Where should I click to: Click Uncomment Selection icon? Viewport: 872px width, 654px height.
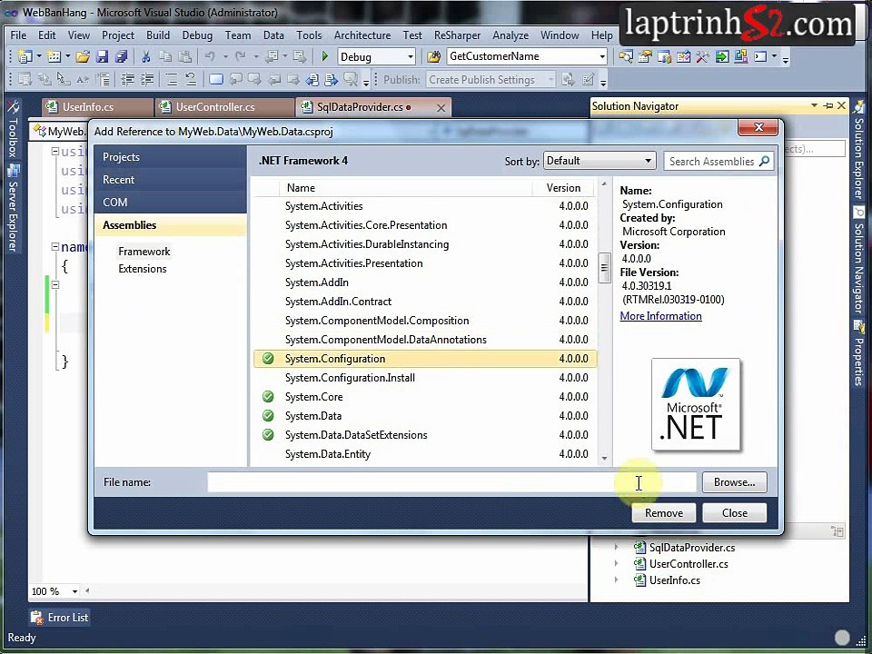tap(191, 80)
